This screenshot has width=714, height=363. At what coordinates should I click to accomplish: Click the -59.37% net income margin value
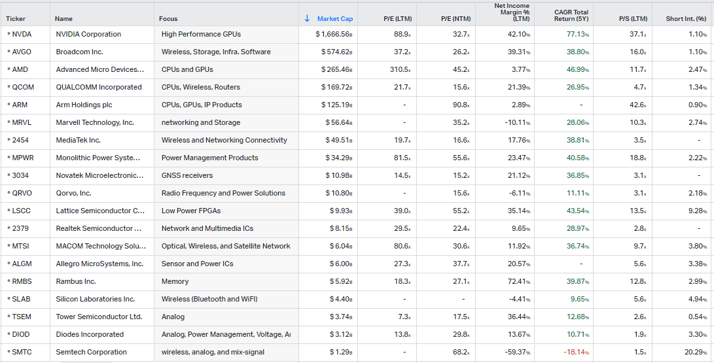point(518,352)
